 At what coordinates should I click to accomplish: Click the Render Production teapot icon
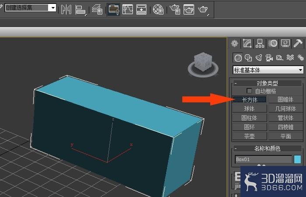203,9
